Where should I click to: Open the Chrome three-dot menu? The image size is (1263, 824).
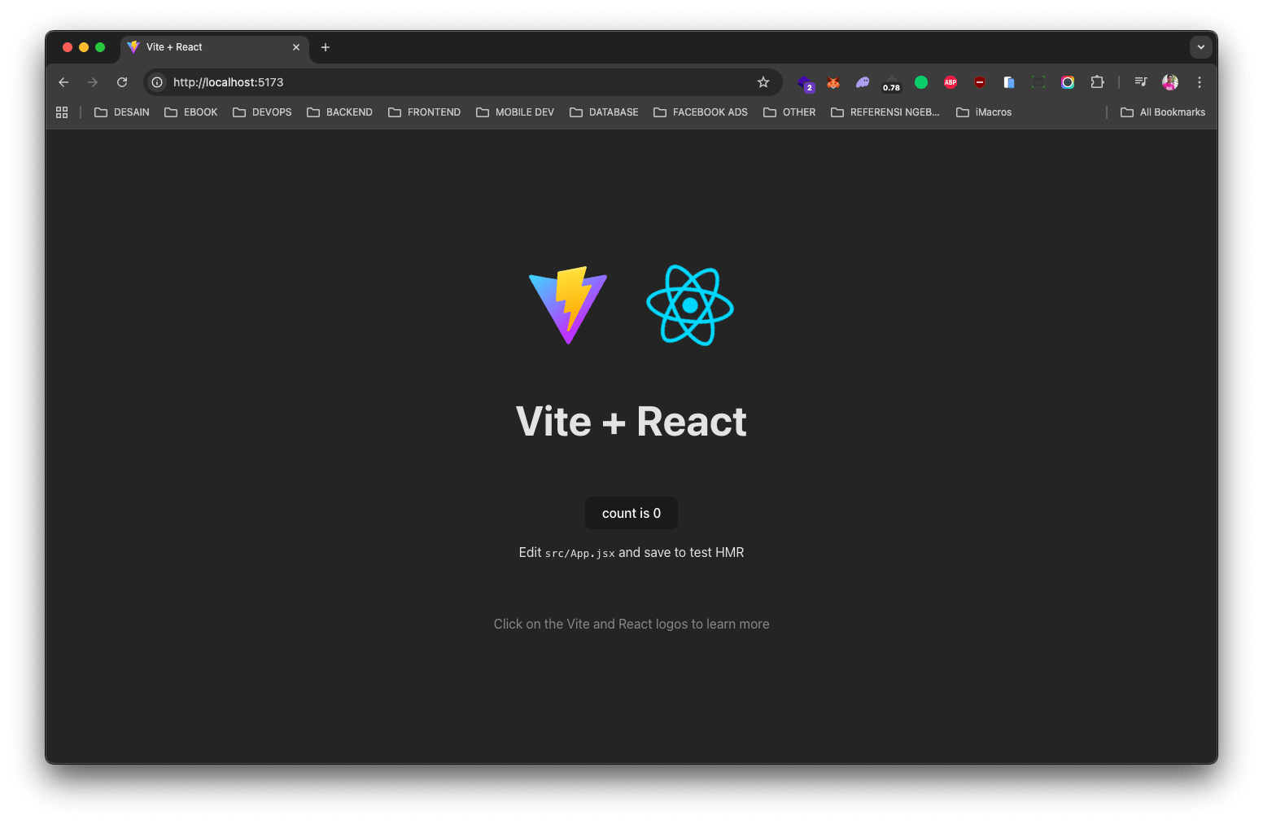pyautogui.click(x=1200, y=82)
